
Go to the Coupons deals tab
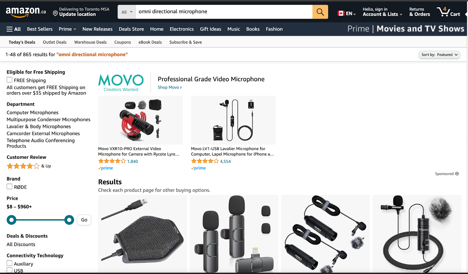123,42
